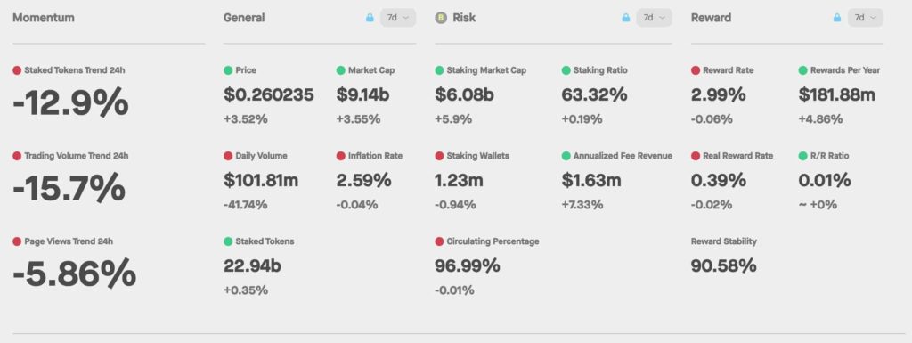The height and width of the screenshot is (343, 912).
Task: Select the Reward section heading
Action: click(x=711, y=18)
